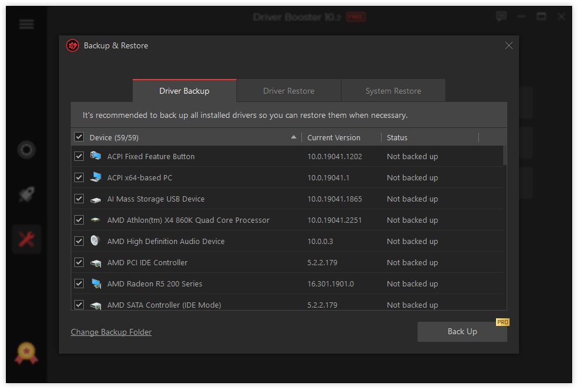Click version 10.0.0.3
The width and height of the screenshot is (578, 389).
(x=320, y=241)
